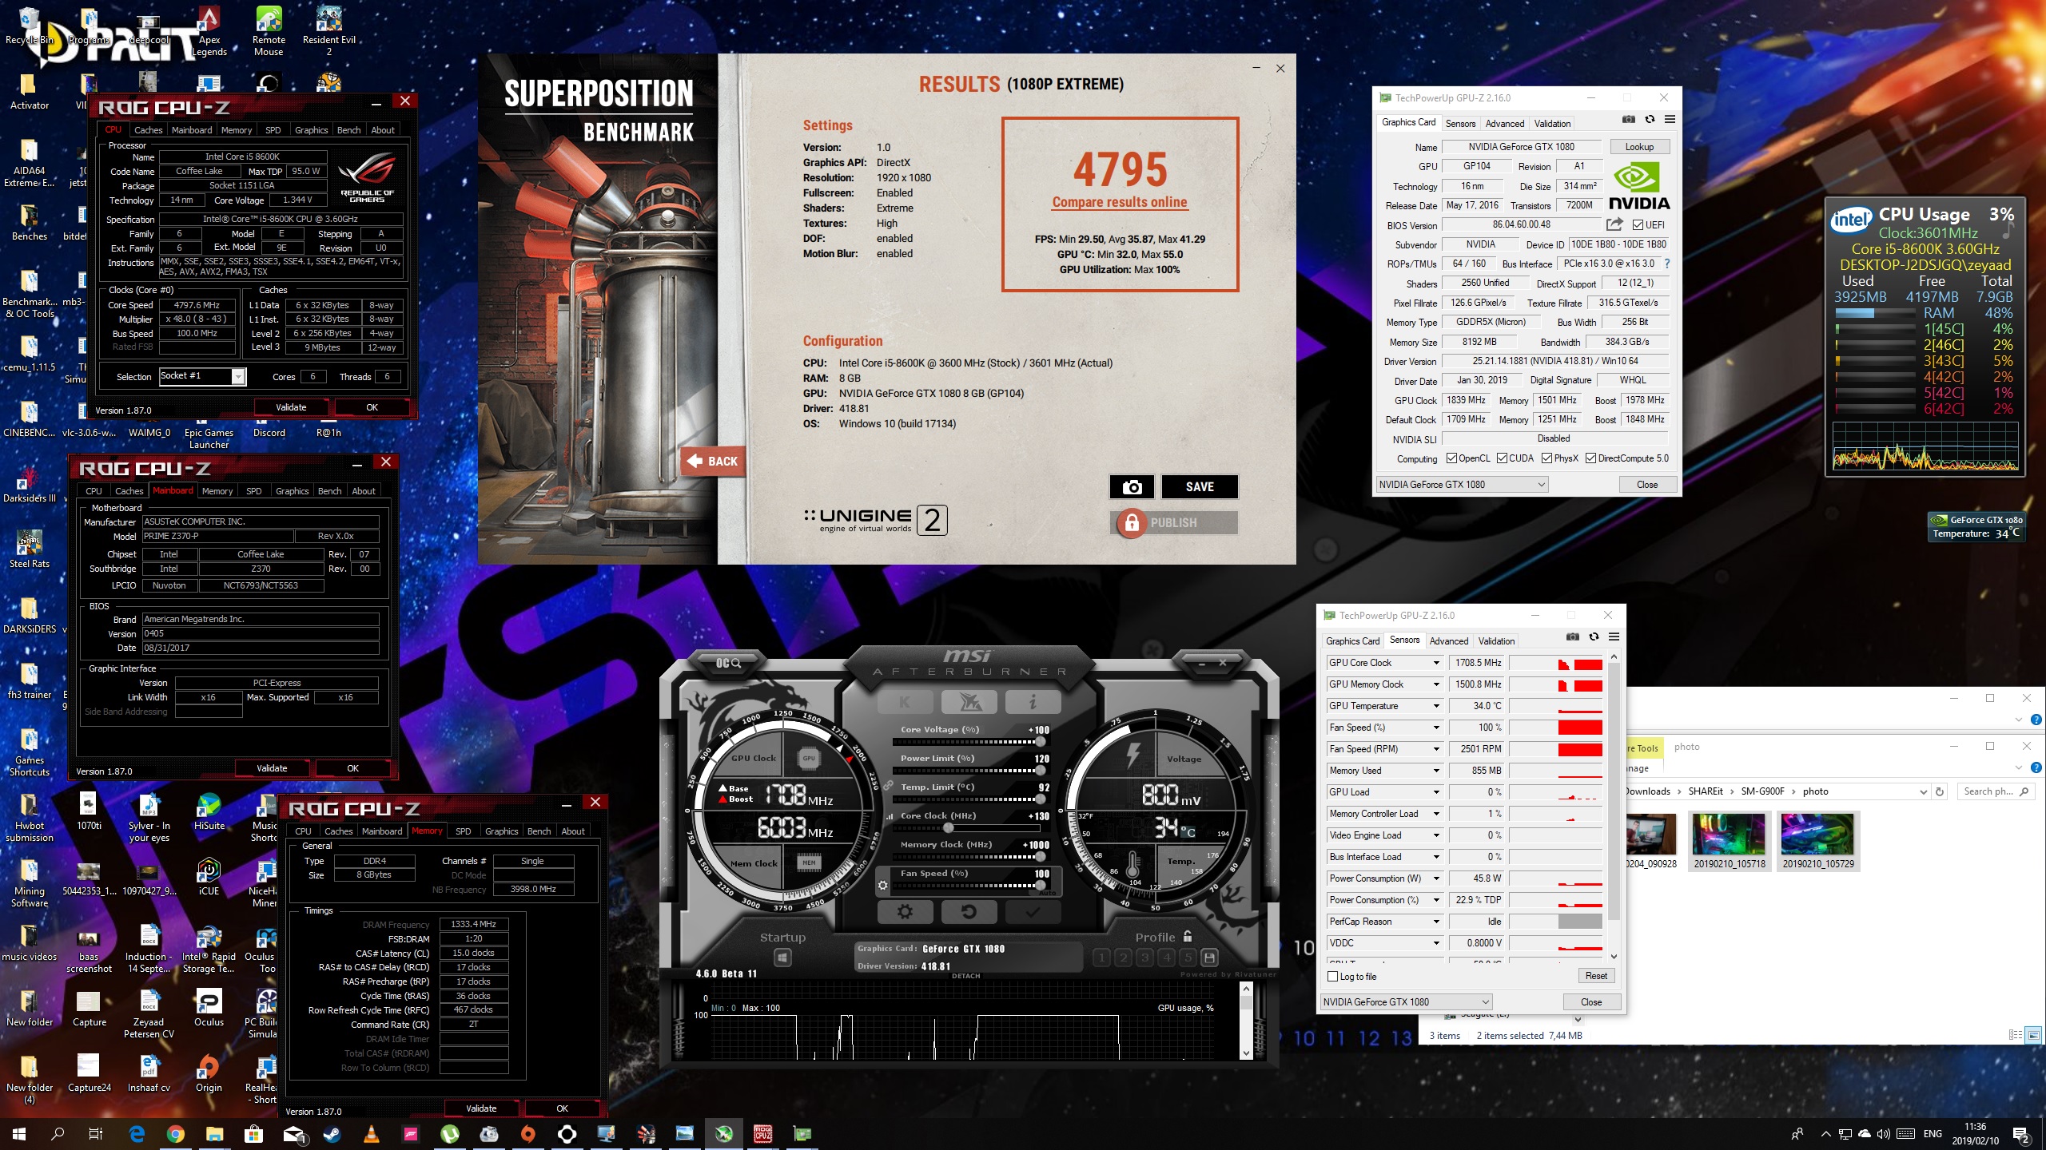Expand the GPU Temperature sensor dropdown
This screenshot has width=2046, height=1150.
tap(1436, 706)
